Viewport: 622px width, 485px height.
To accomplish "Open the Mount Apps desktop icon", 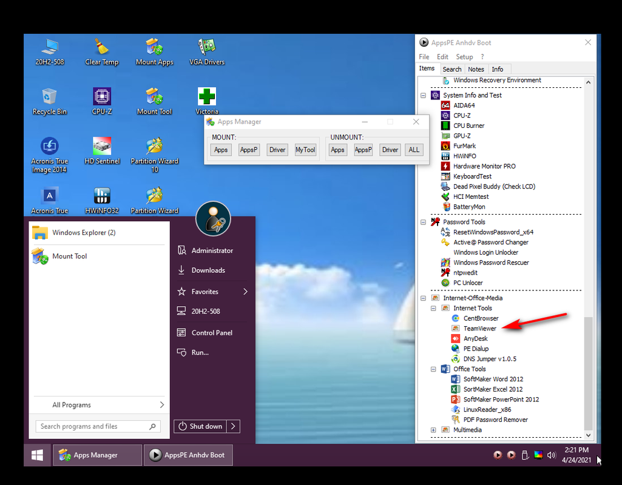I will (x=154, y=52).
